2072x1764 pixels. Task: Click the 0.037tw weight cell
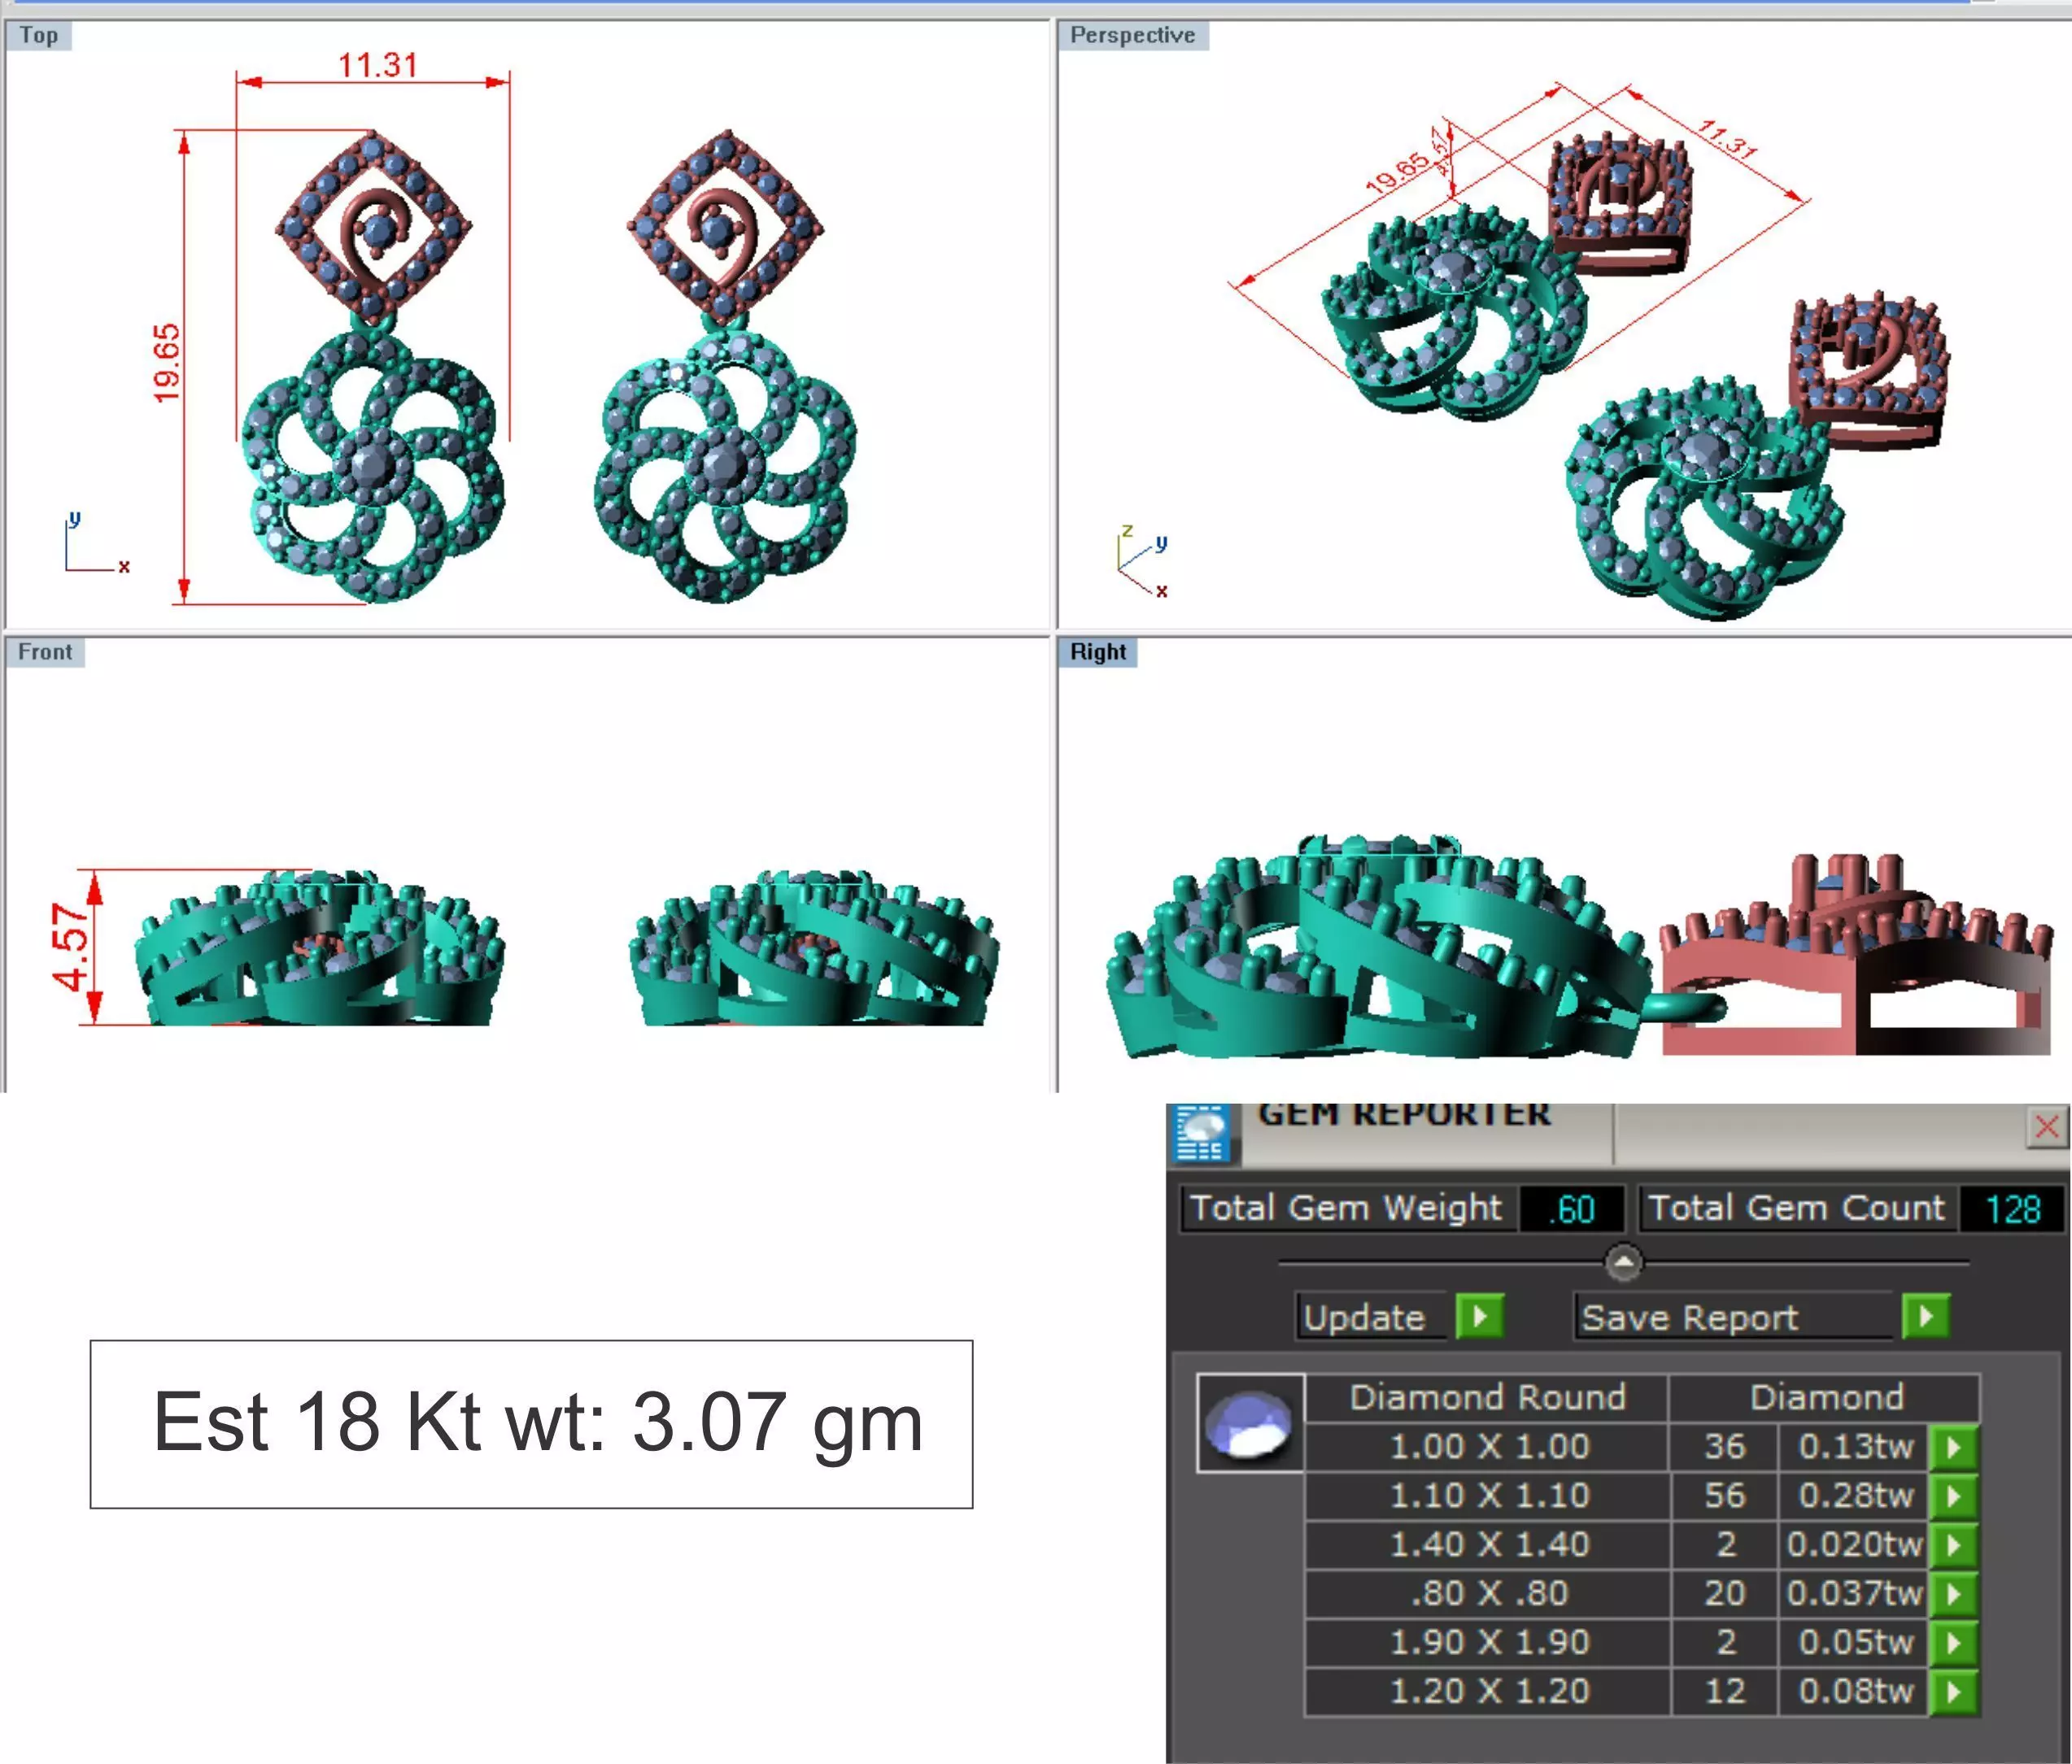(1855, 1593)
